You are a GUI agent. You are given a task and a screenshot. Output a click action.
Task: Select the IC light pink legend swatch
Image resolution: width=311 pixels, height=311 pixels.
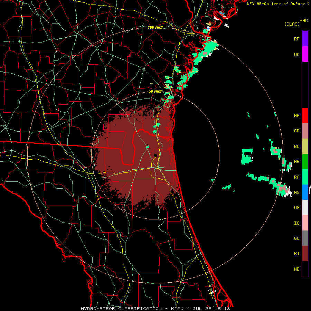tap(305, 223)
